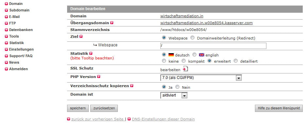307x124 pixels.
Task: Open DNS-Einstellungen dieser Domain link
Action: tap(163, 119)
